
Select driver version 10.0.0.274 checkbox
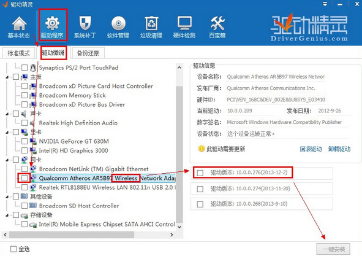click(200, 189)
